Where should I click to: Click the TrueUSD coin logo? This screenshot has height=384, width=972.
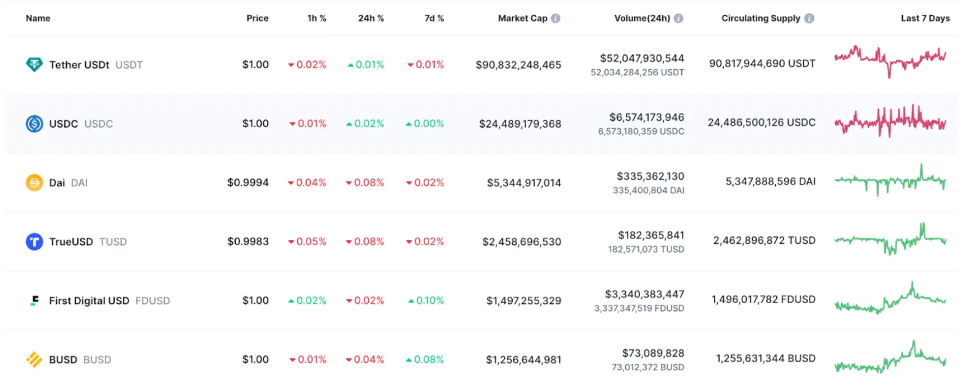34,242
